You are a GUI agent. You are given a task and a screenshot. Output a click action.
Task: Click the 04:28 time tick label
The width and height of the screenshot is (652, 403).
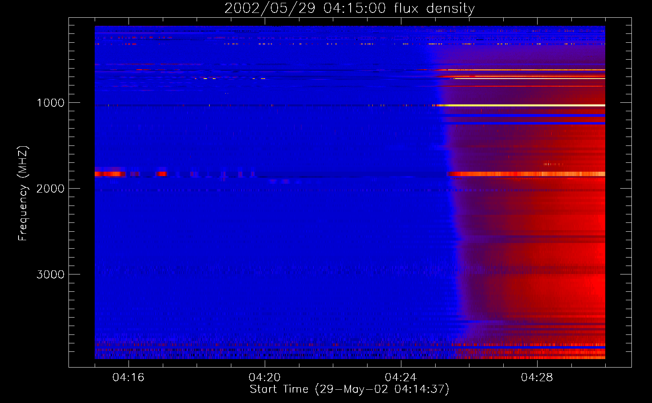point(537,377)
